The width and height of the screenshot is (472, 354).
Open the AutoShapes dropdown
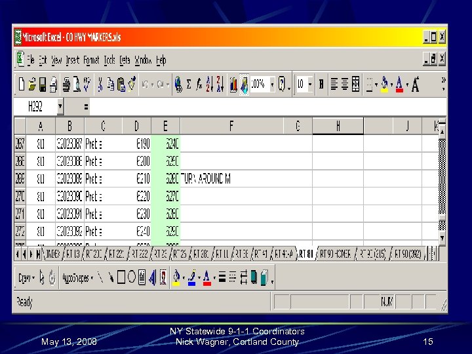[x=77, y=277]
